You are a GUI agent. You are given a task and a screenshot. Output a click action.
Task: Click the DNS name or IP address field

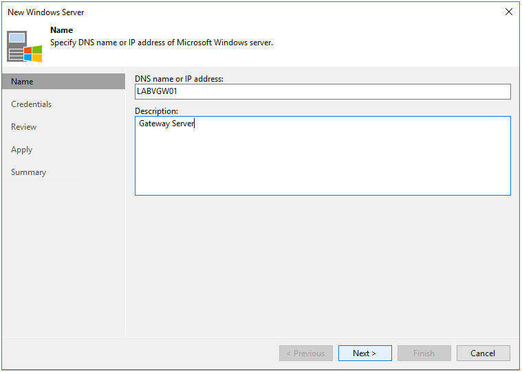[323, 92]
